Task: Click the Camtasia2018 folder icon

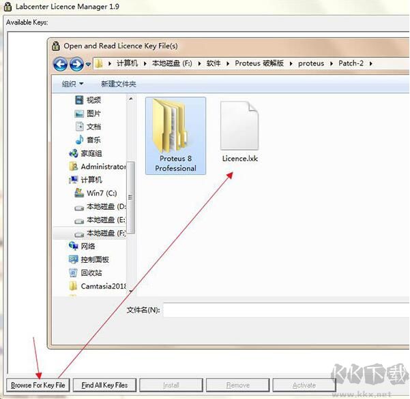Action: [x=74, y=286]
